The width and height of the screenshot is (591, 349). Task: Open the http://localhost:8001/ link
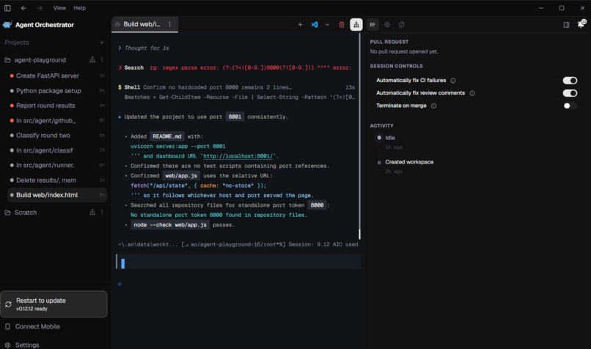click(x=239, y=156)
